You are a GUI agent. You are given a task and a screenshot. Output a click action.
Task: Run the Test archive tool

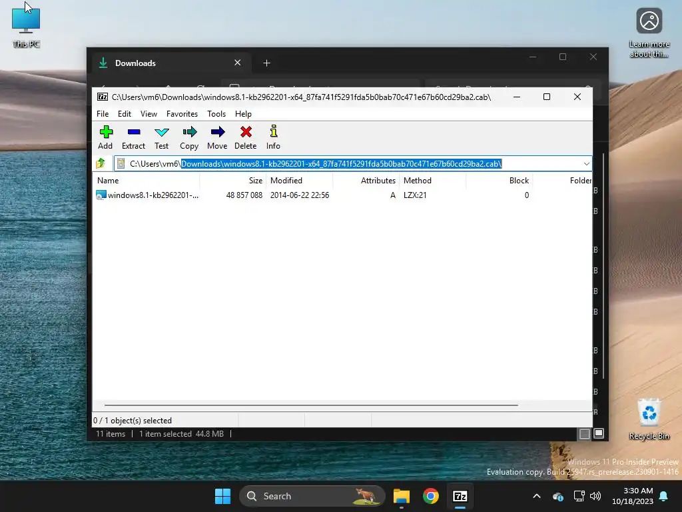coord(161,132)
